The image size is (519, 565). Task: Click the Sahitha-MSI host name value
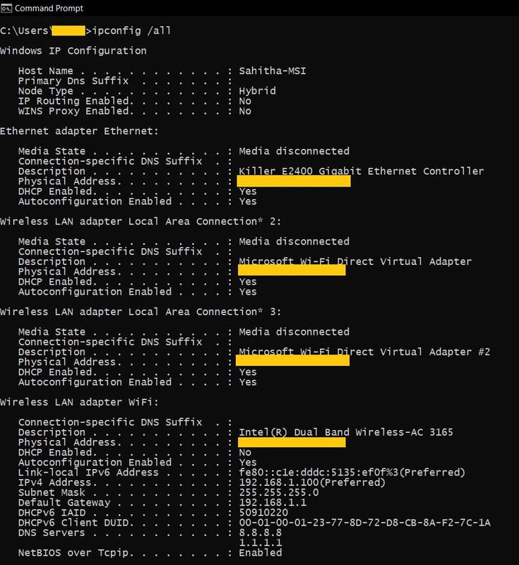point(273,71)
